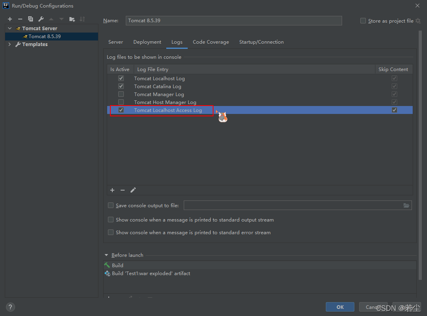Create new folder for configurations
Image resolution: width=427 pixels, height=316 pixels.
pyautogui.click(x=72, y=19)
